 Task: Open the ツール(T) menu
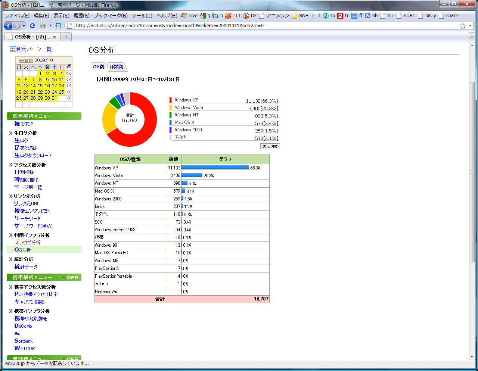point(142,16)
